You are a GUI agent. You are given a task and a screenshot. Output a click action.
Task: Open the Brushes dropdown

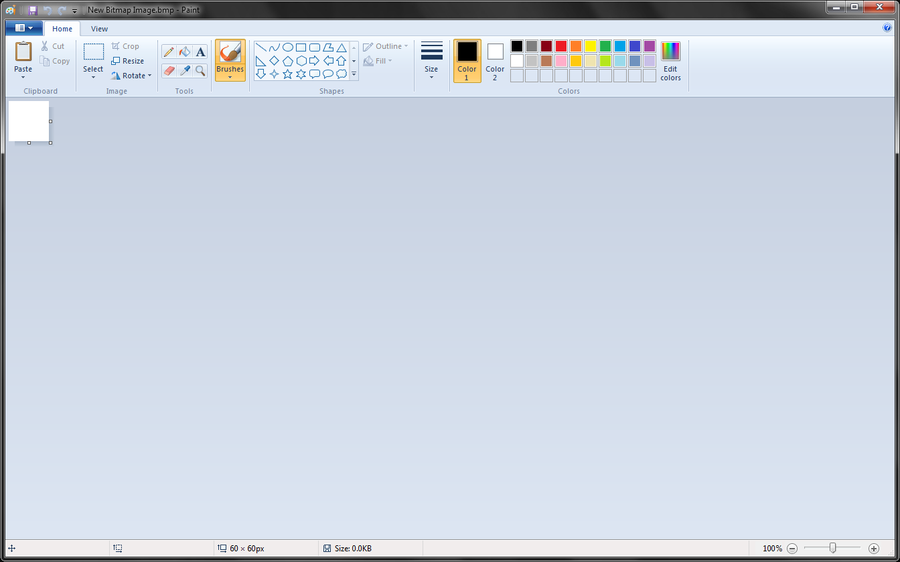230,76
